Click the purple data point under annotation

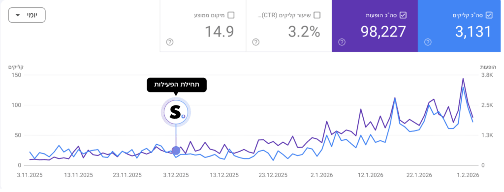176,150
